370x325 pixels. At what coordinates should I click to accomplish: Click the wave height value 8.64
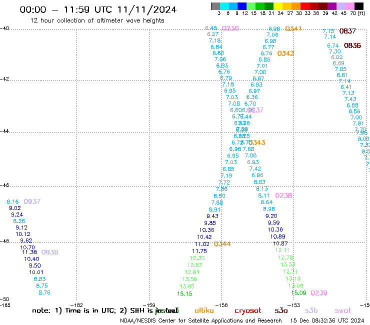(x=266, y=202)
